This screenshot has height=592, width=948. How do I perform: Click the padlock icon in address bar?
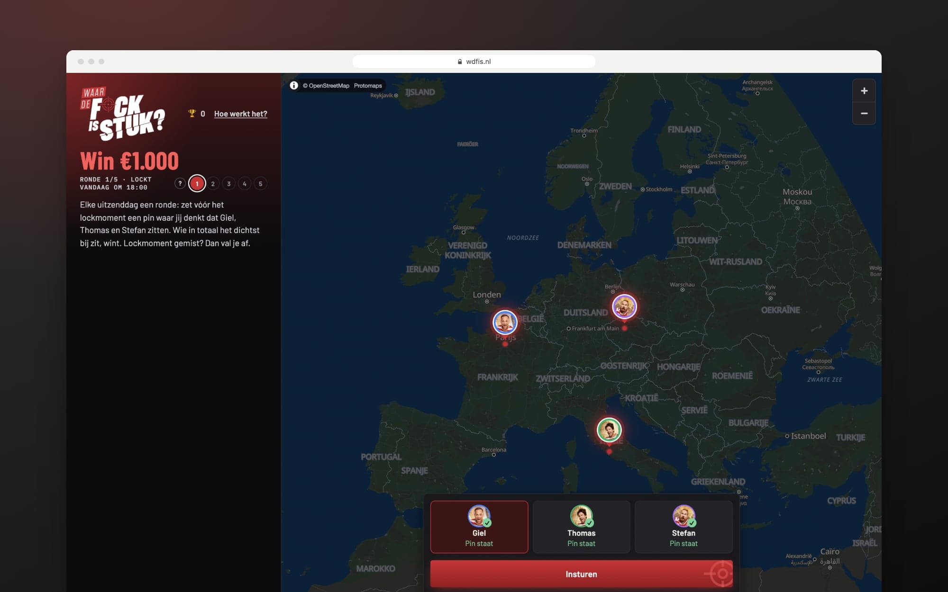tap(460, 62)
